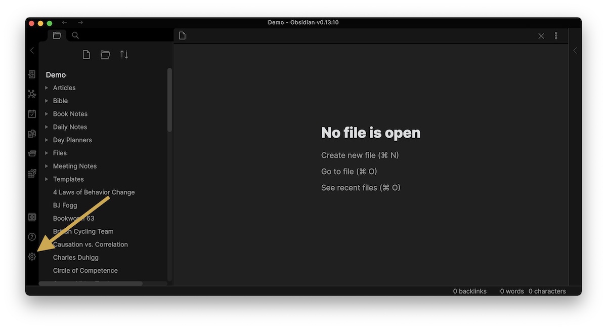Click the Go to file link
This screenshot has width=607, height=329.
[349, 172]
